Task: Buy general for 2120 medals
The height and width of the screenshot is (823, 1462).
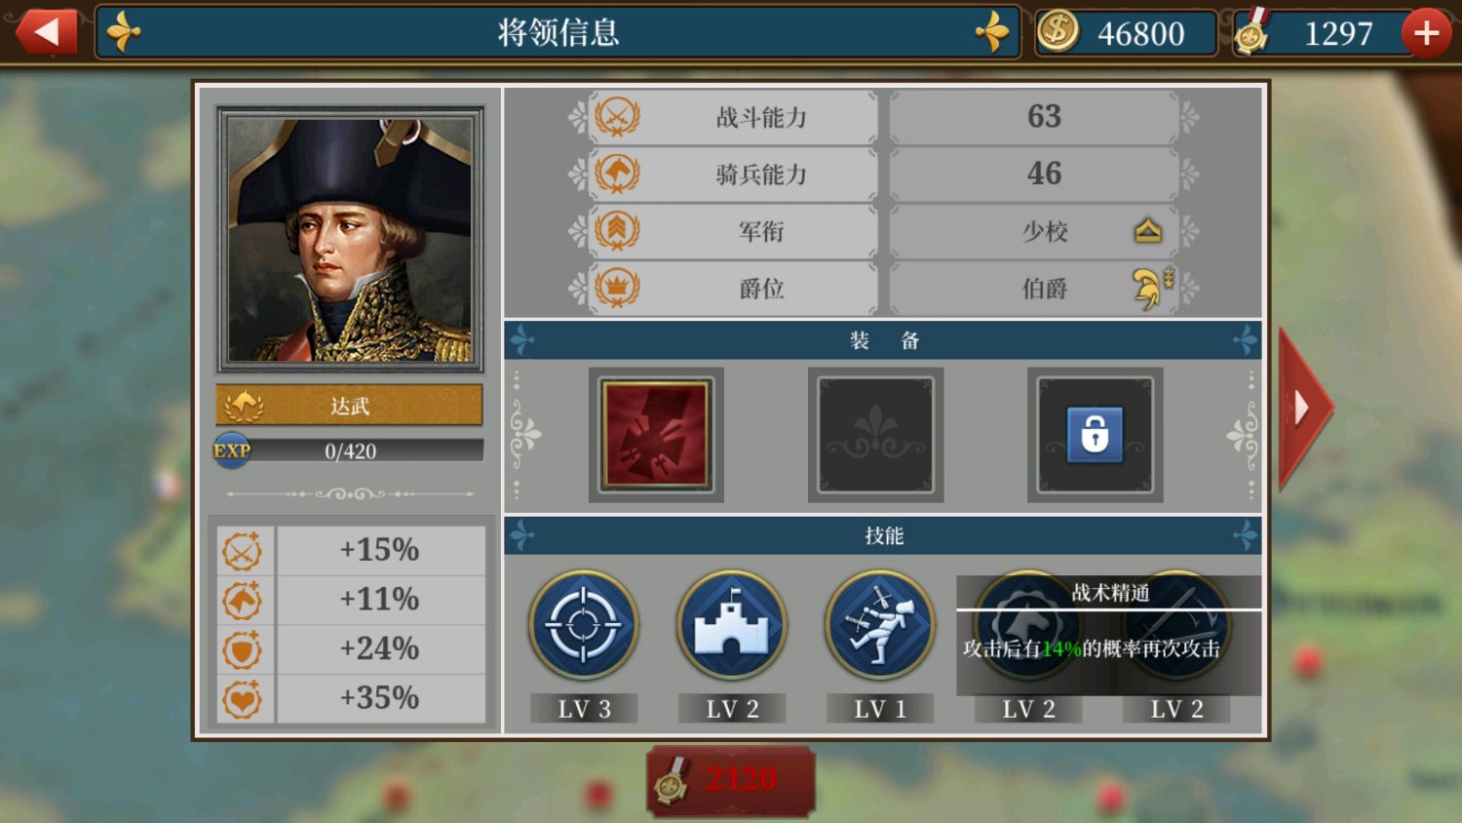Action: [731, 780]
